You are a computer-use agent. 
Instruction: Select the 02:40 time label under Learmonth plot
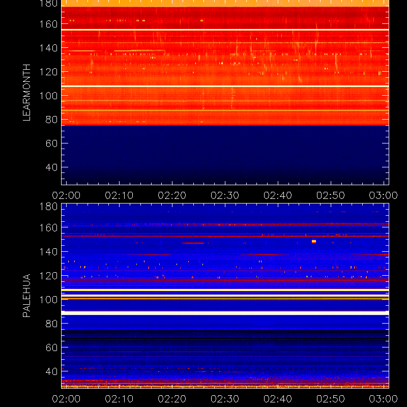pyautogui.click(x=278, y=195)
